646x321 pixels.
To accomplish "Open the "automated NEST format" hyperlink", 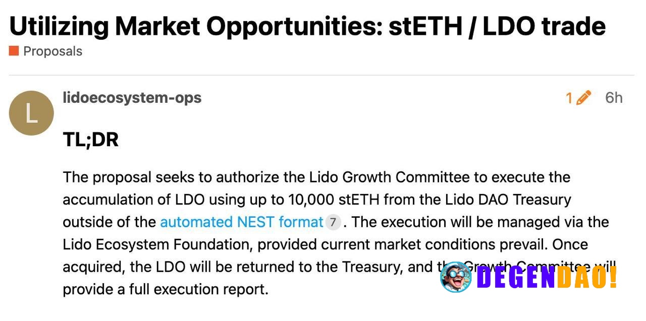I will [241, 222].
